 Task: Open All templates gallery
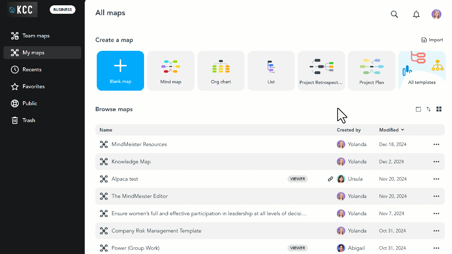click(x=422, y=71)
